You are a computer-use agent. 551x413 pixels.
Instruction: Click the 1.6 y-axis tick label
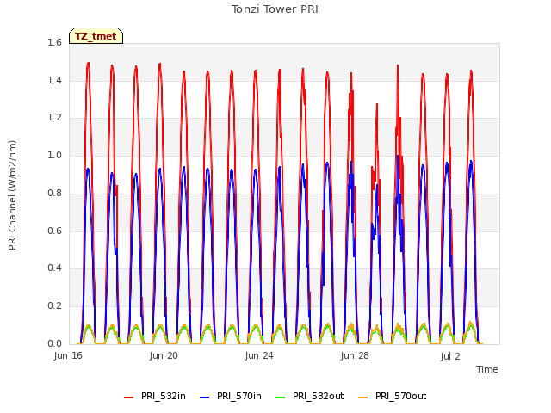tap(54, 42)
